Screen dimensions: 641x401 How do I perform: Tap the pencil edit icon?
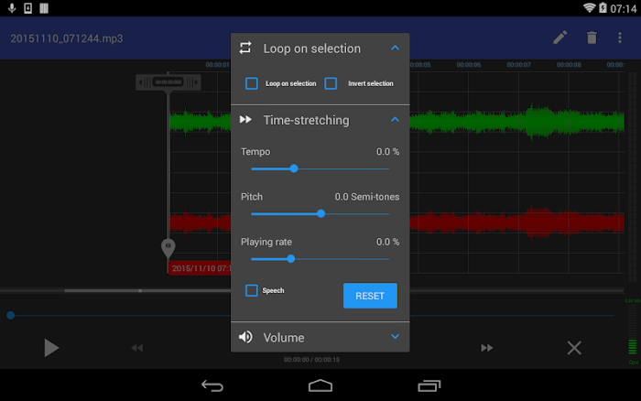pos(560,38)
